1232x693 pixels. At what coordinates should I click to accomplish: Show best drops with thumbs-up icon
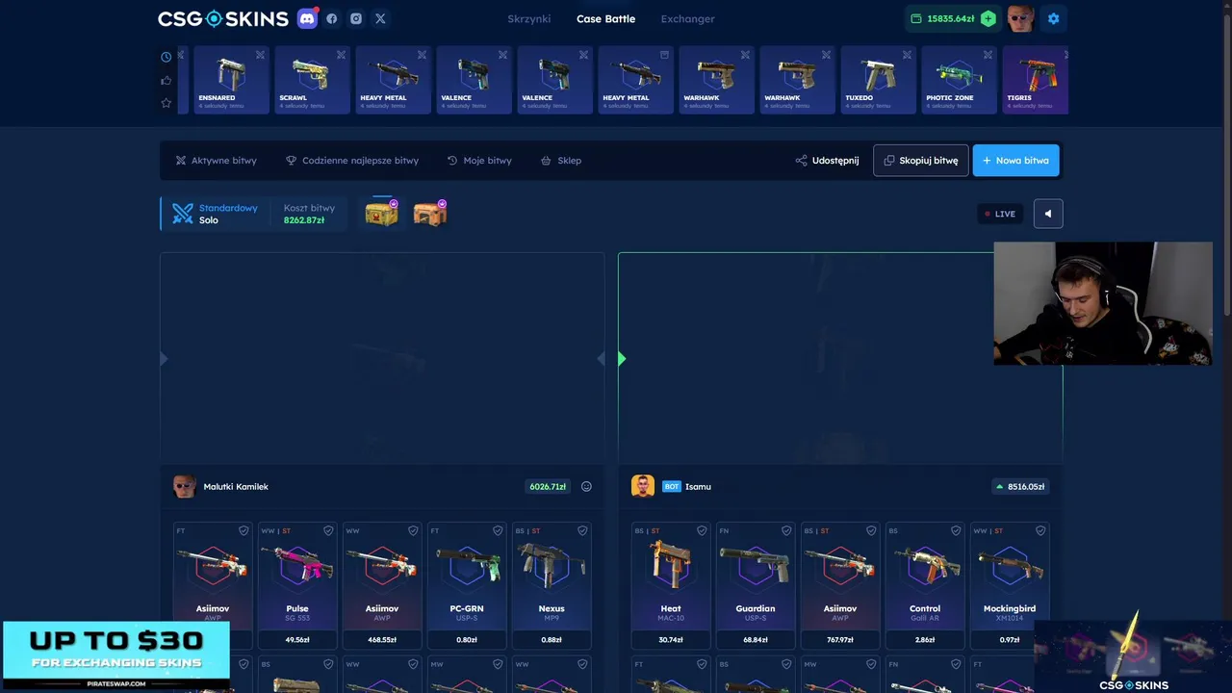(x=167, y=80)
